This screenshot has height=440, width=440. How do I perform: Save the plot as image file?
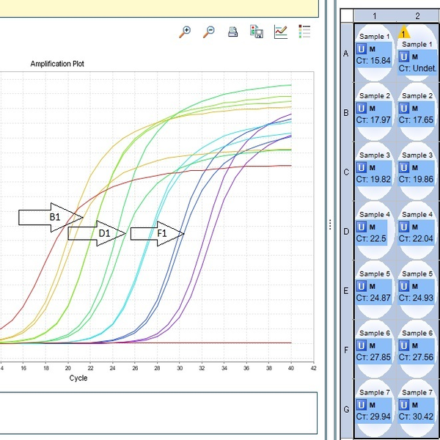click(257, 32)
